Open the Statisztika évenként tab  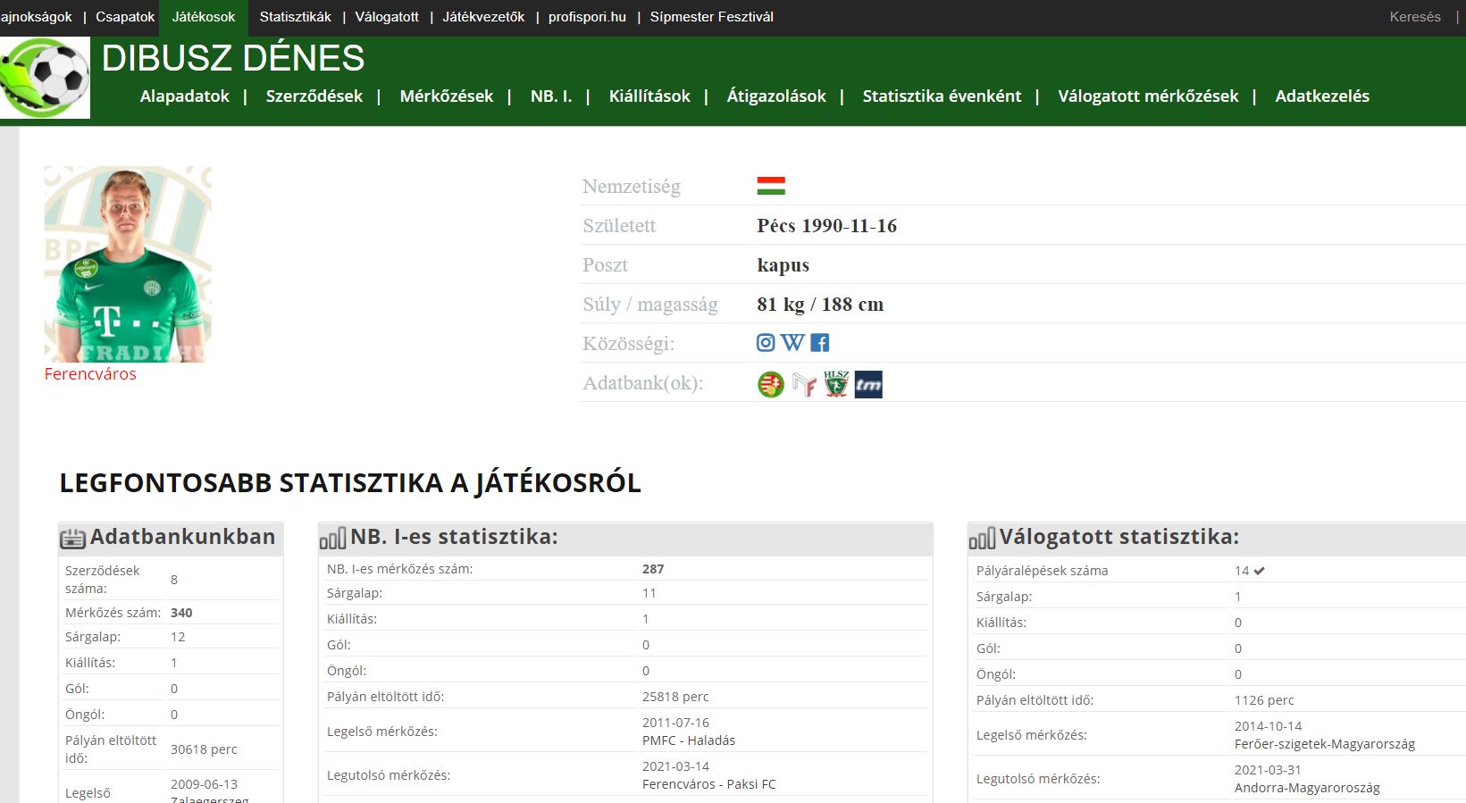942,96
